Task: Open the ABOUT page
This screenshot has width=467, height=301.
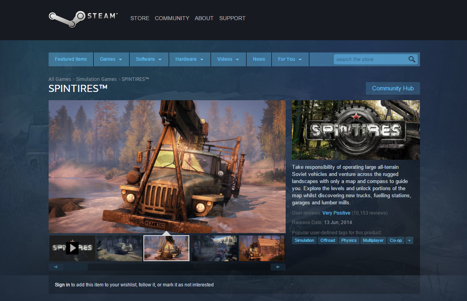Action: (x=204, y=18)
